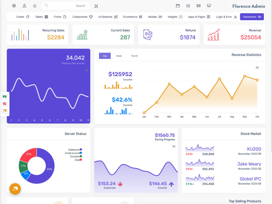Click the Dashboard button
Image resolution: width=272 pixels, height=204 pixels.
click(252, 16)
